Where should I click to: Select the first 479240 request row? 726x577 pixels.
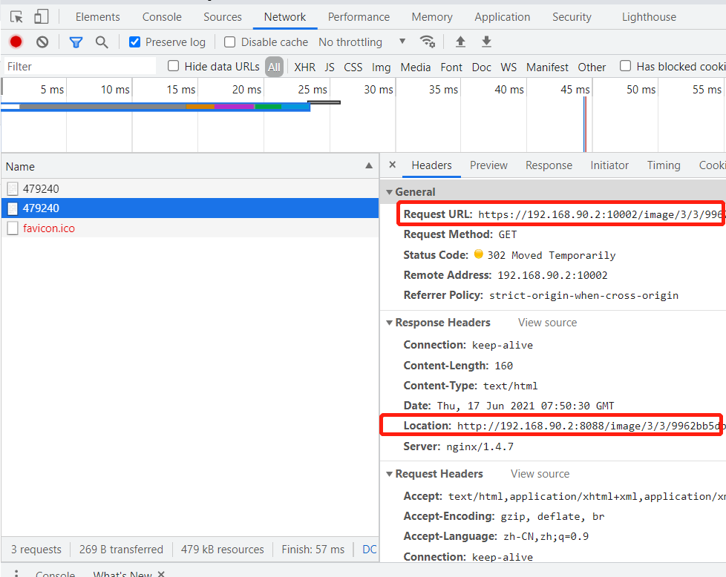(x=190, y=189)
